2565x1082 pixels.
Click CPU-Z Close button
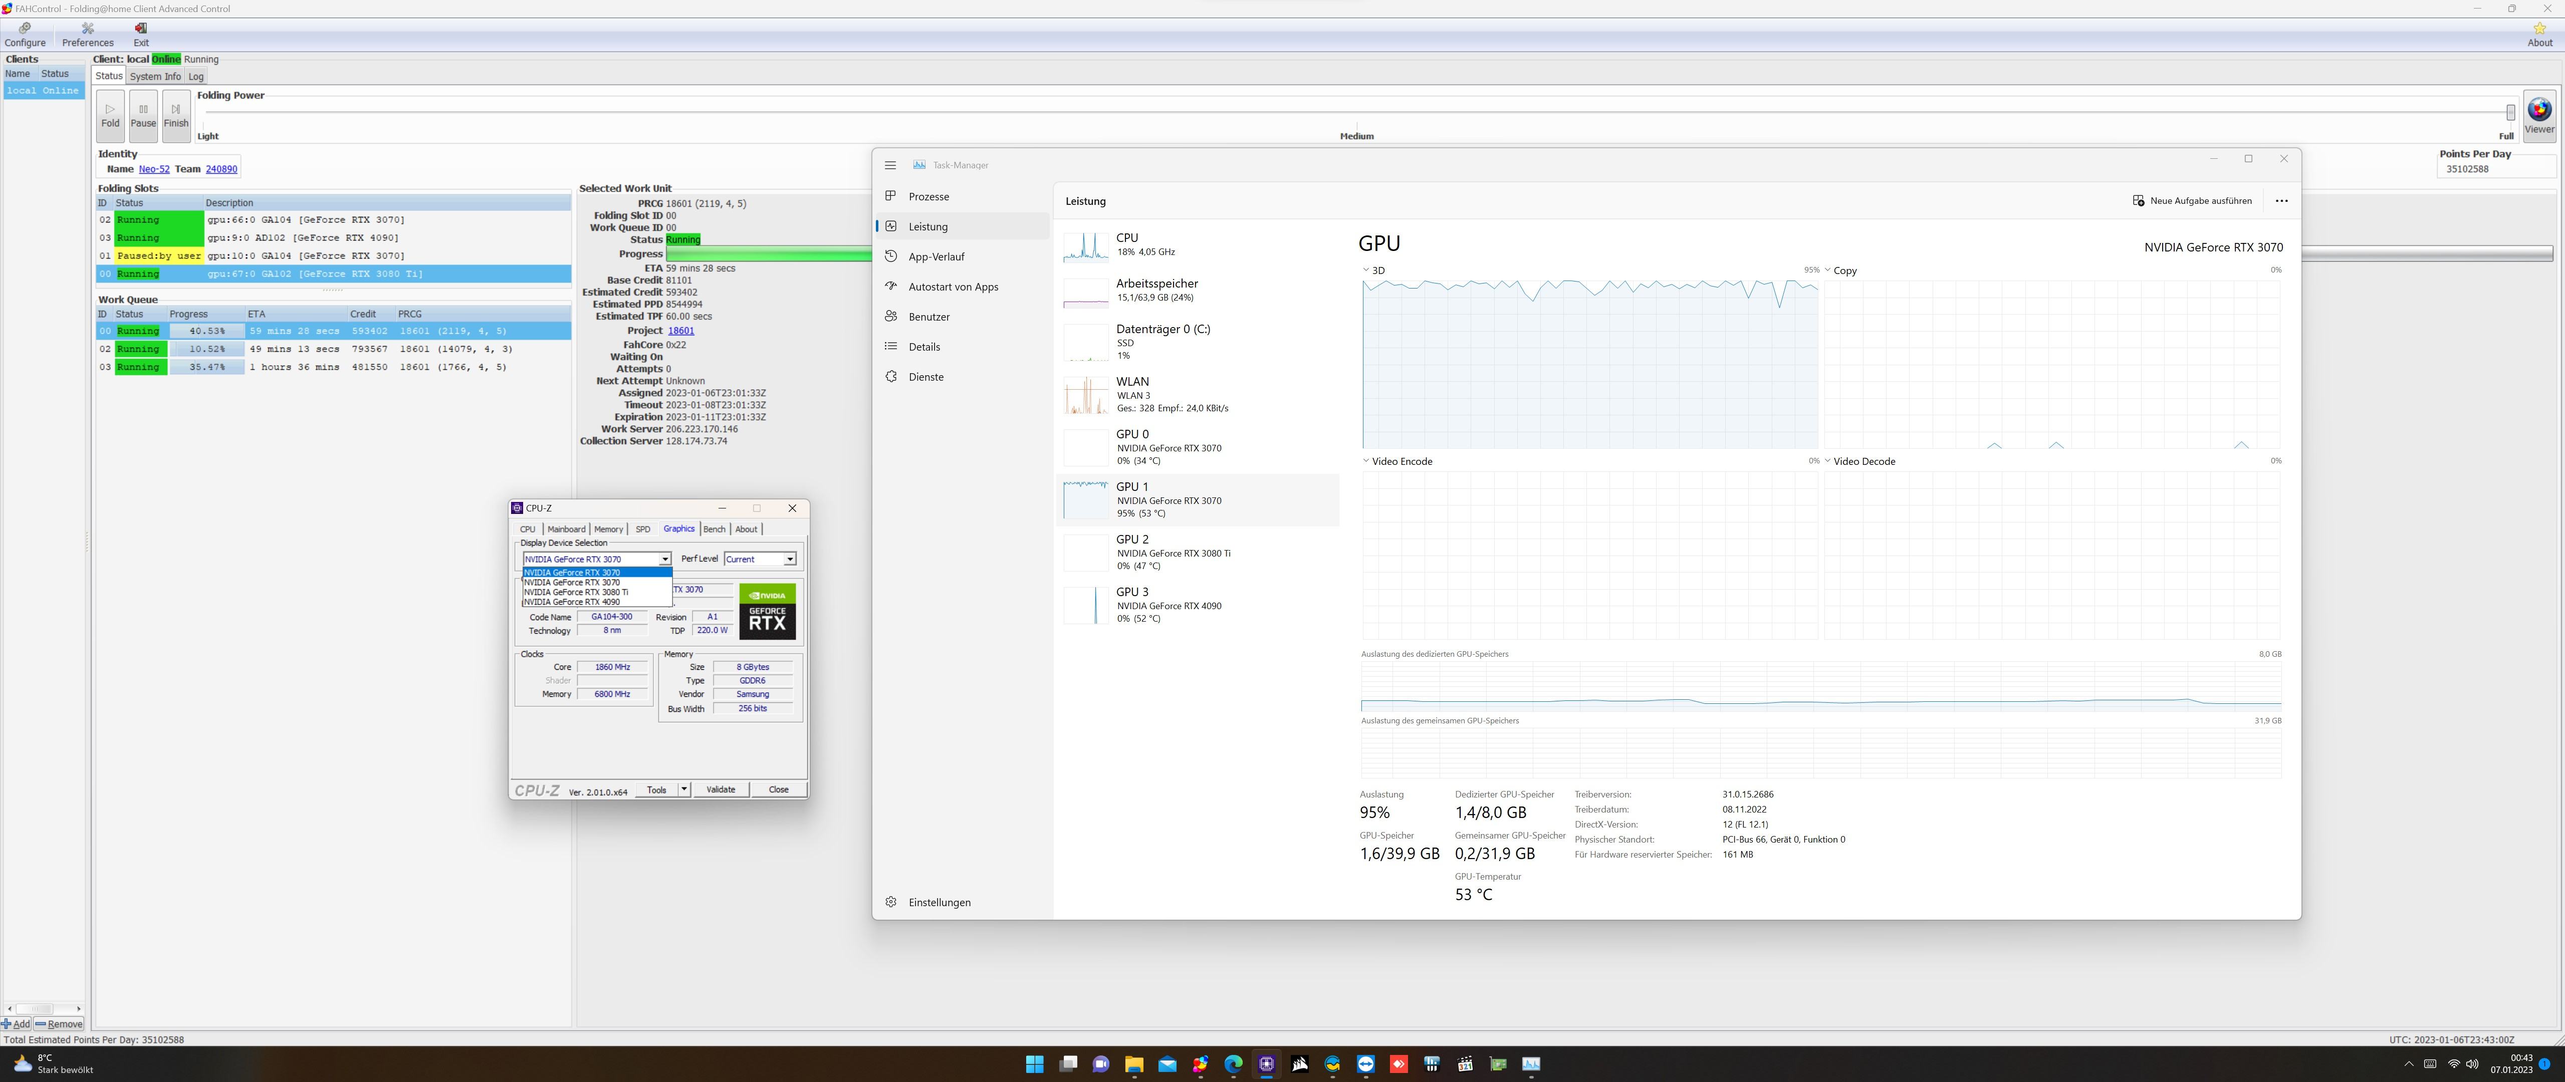(779, 789)
